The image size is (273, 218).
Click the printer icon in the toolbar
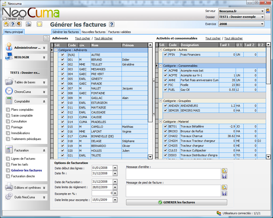point(29,24)
